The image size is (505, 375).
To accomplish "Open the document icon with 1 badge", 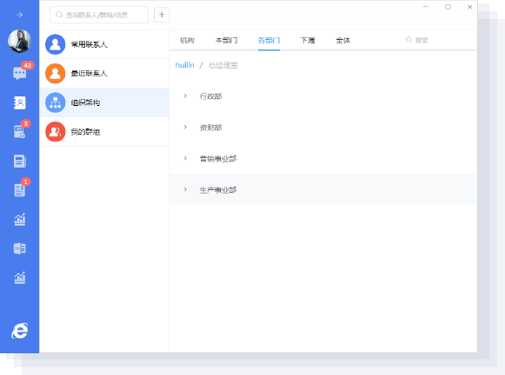I will 20,190.
